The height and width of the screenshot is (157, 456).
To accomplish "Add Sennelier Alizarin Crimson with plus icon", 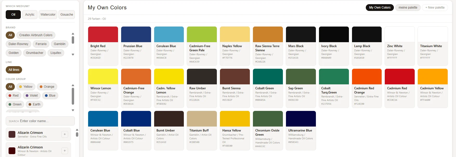I will (x=65, y=134).
